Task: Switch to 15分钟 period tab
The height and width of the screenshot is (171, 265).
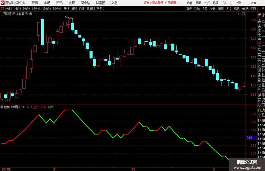Action: point(36,9)
